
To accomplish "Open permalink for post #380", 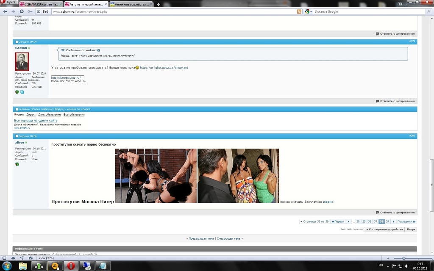I will pos(412,136).
